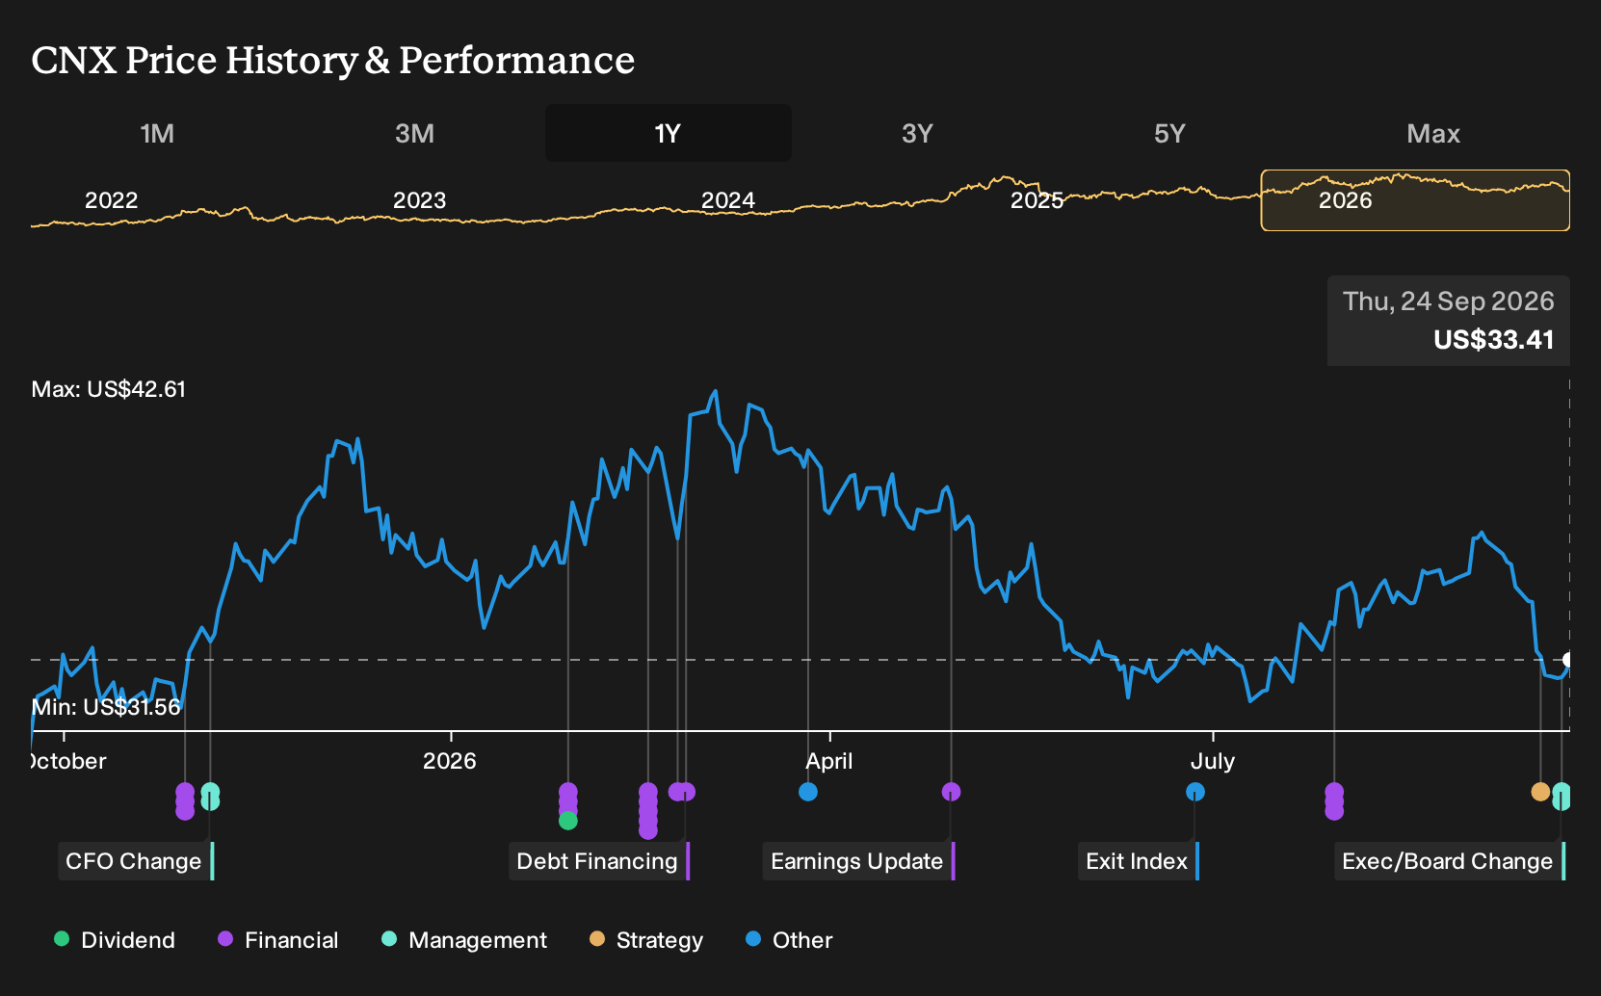
Task: Toggle the Financial legend filter
Action: 278,939
